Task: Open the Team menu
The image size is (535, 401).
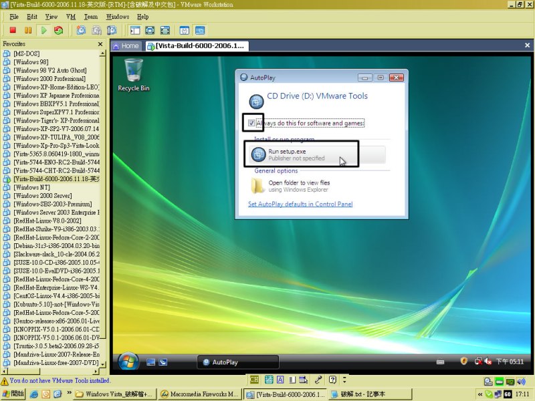Action: (x=91, y=17)
